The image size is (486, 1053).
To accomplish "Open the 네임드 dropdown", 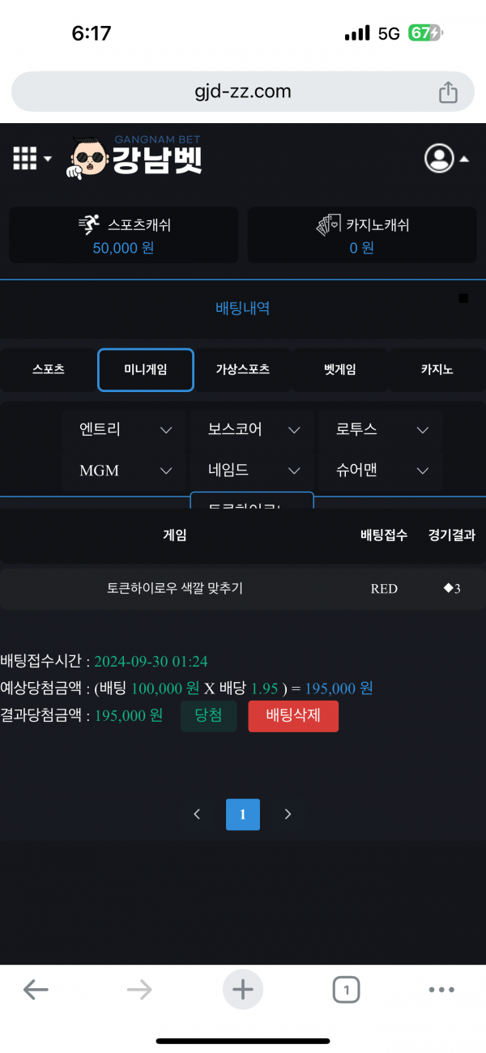I will [x=251, y=470].
